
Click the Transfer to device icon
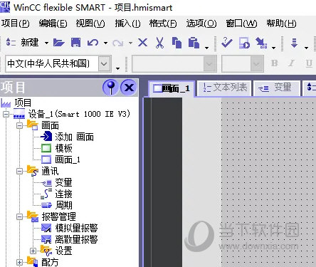[x=261, y=43]
